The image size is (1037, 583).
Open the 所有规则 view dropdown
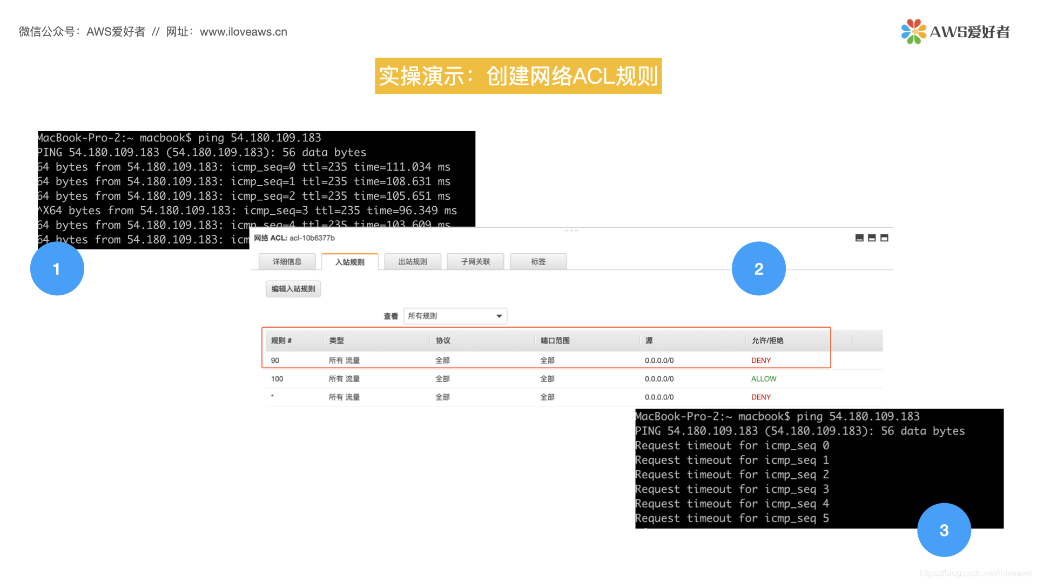tap(455, 316)
